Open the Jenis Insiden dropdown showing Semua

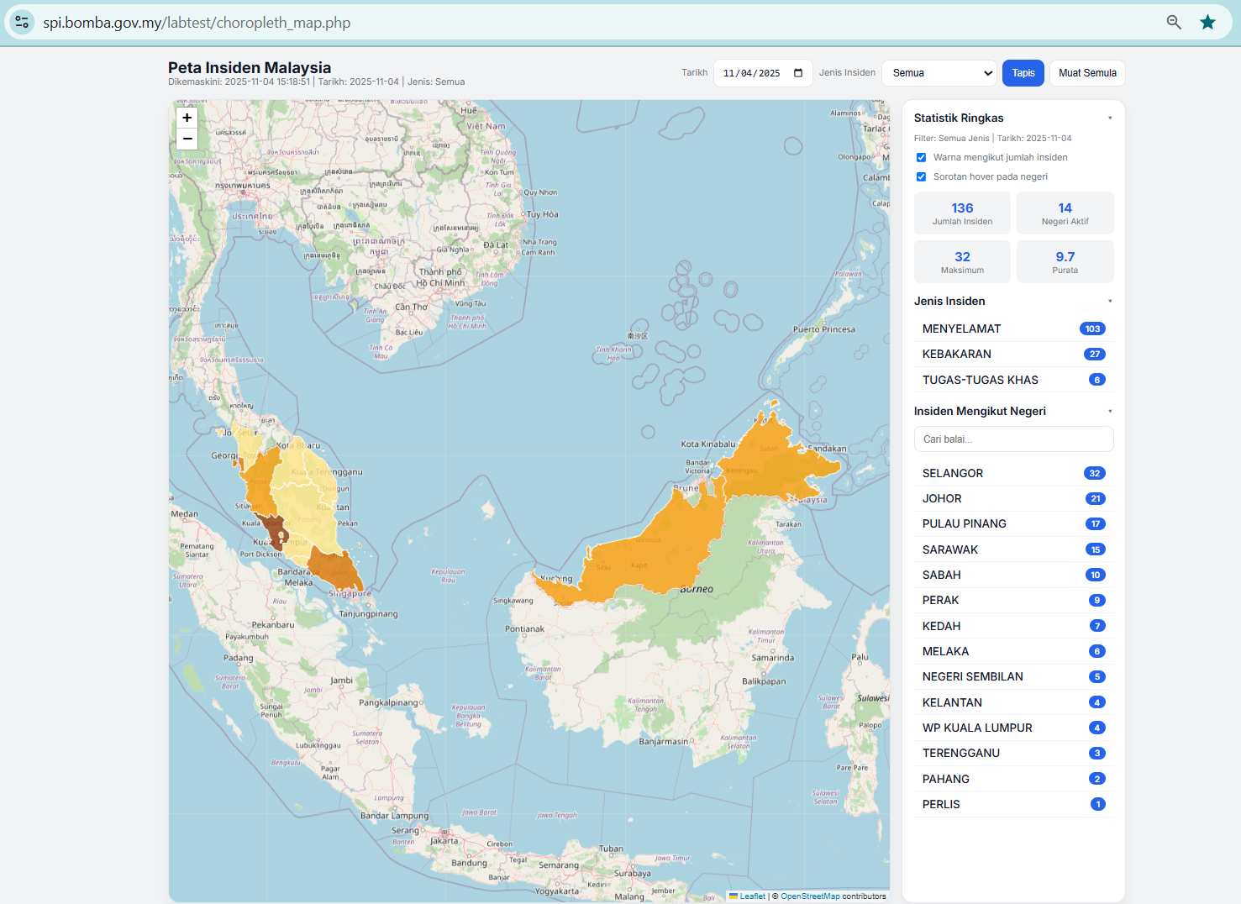coord(939,72)
